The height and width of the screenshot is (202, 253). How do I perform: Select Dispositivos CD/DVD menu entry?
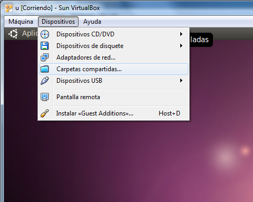pos(113,34)
